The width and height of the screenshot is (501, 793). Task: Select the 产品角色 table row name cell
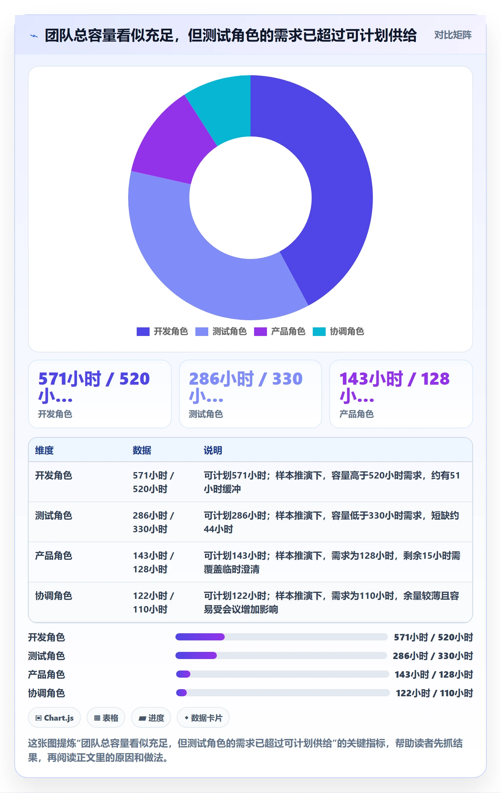point(54,556)
